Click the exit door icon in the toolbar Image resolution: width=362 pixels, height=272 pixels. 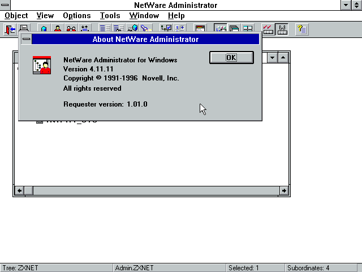[10, 29]
